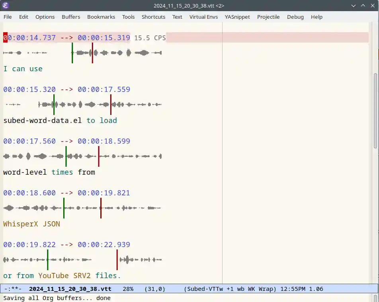The image size is (379, 302).
Task: Click the Subed-VTTw mode indicator in the mode line
Action: 207,289
